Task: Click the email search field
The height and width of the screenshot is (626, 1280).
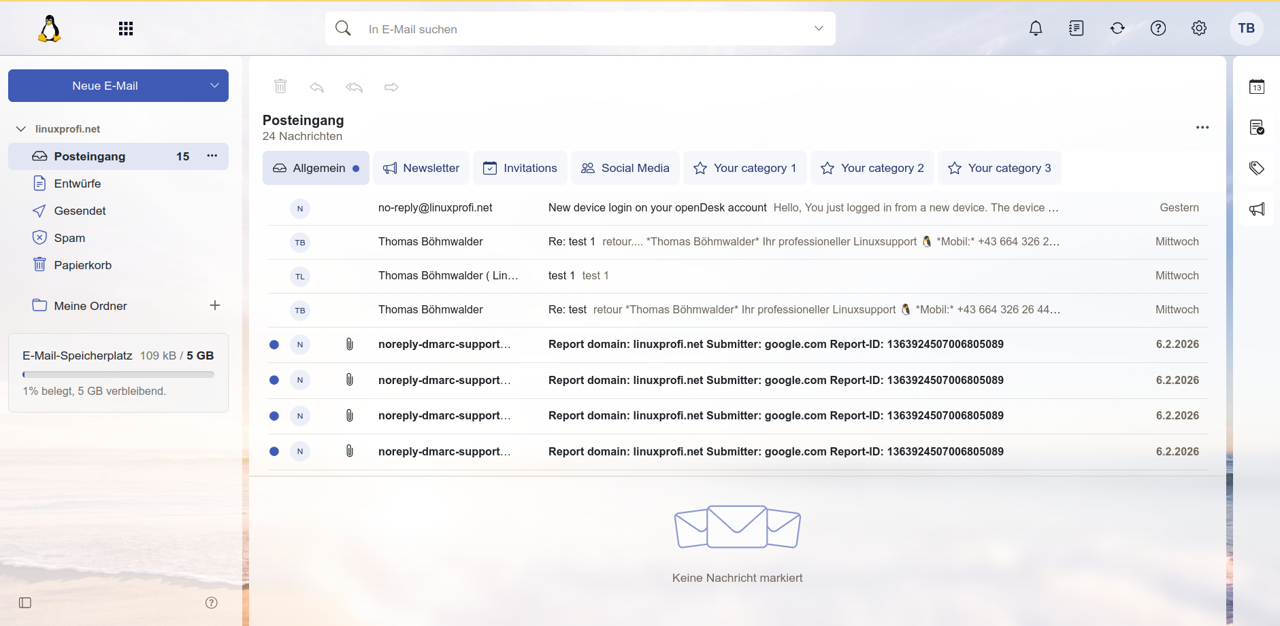Action: (578, 29)
